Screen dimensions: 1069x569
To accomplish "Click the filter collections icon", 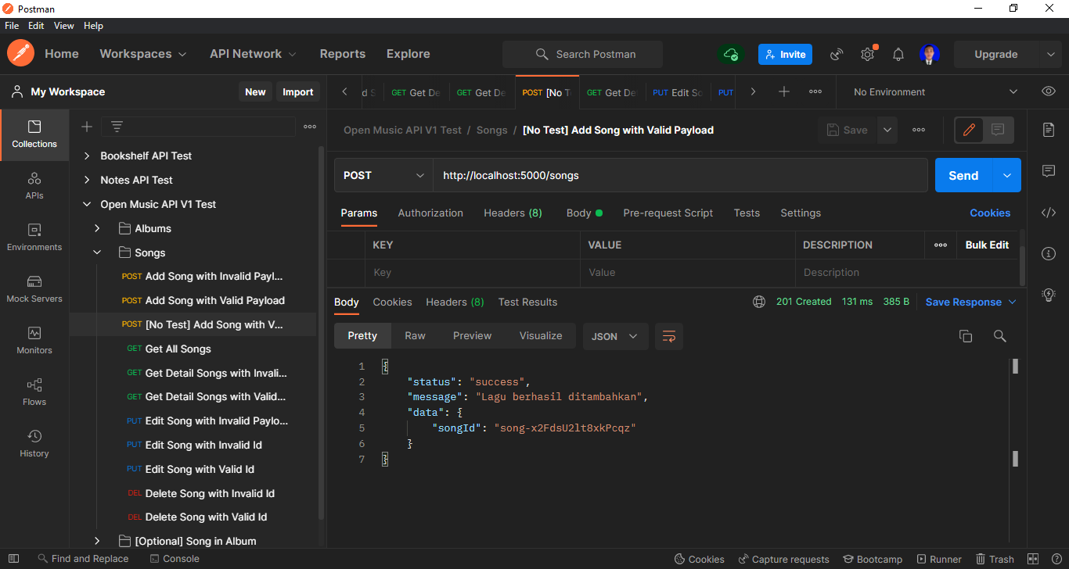I will (117, 127).
